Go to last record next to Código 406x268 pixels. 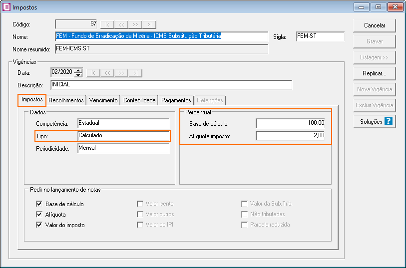(149, 24)
